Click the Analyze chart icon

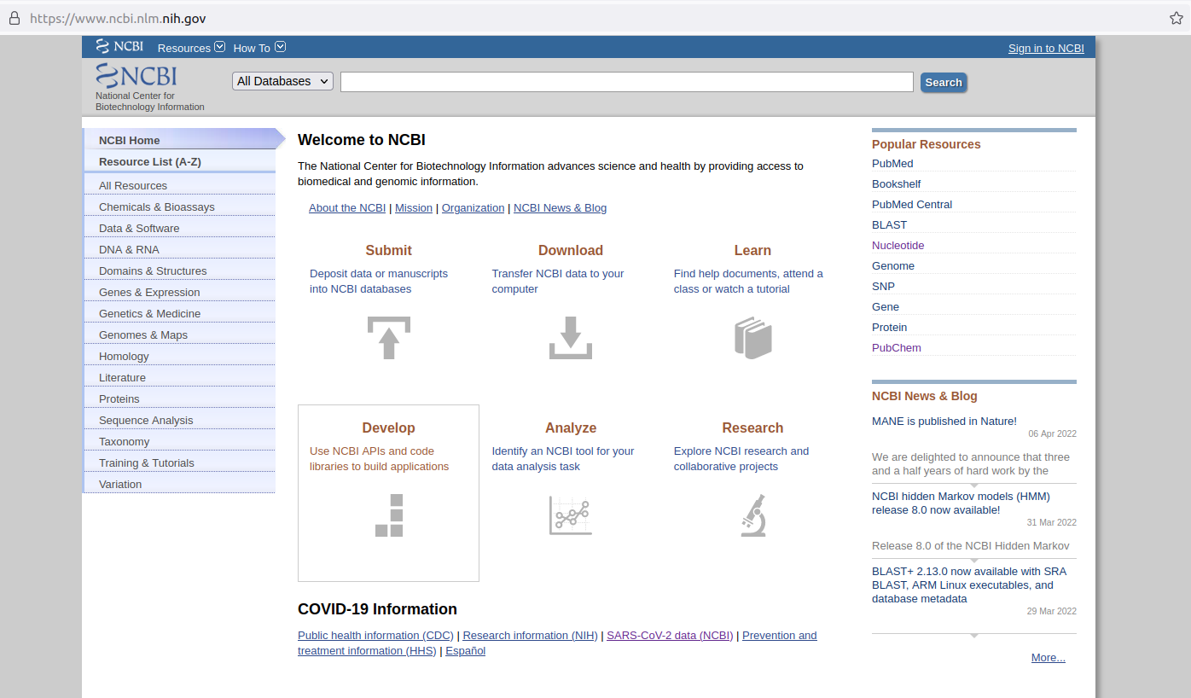[571, 515]
